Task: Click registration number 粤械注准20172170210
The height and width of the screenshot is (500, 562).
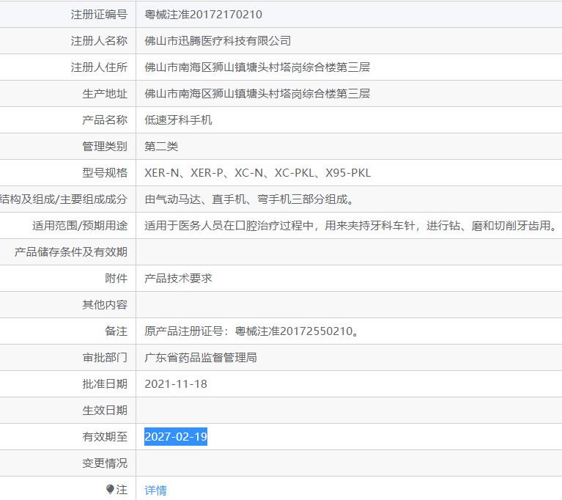Action: point(203,15)
